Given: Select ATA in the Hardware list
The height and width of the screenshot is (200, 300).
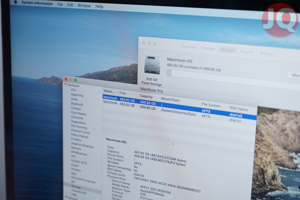Looking at the screenshot, I should pyautogui.click(x=73, y=90).
